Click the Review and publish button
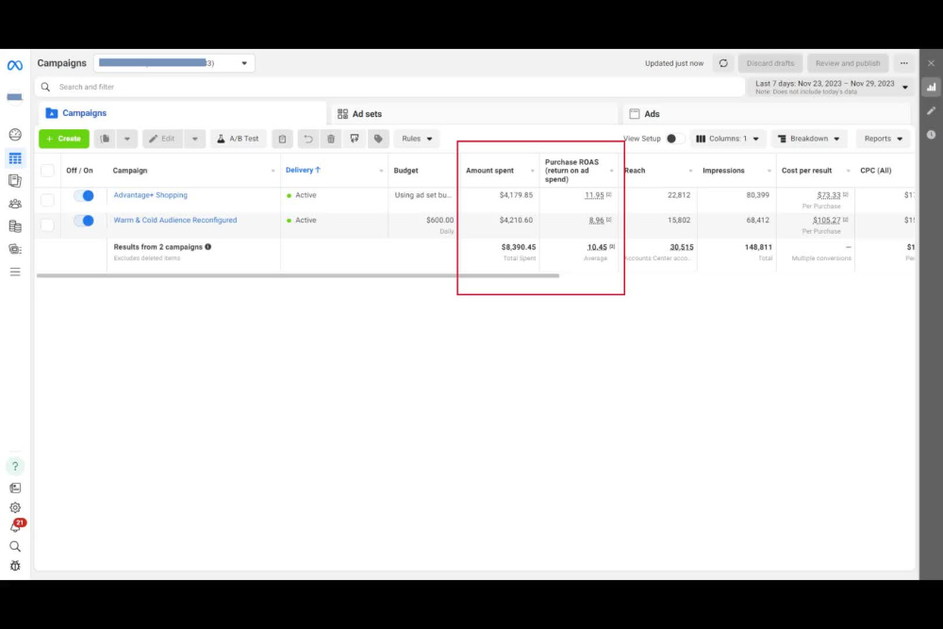 (x=848, y=63)
